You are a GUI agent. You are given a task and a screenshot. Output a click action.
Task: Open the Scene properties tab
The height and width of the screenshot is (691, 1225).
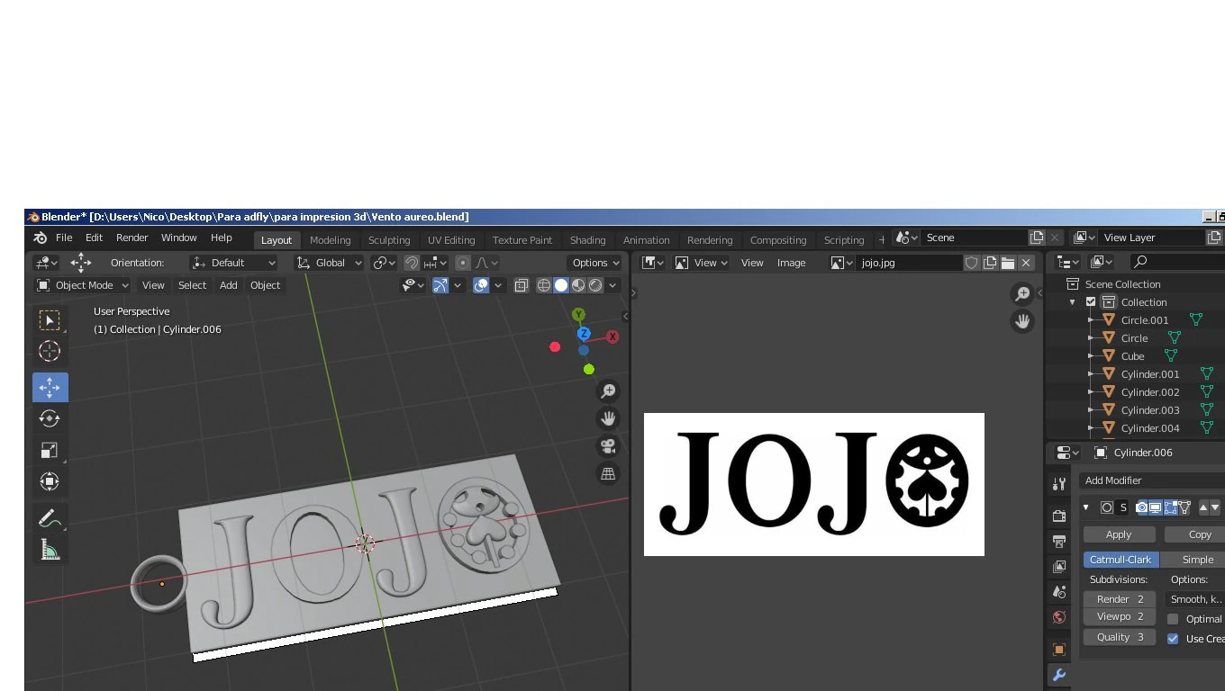pos(1059,592)
